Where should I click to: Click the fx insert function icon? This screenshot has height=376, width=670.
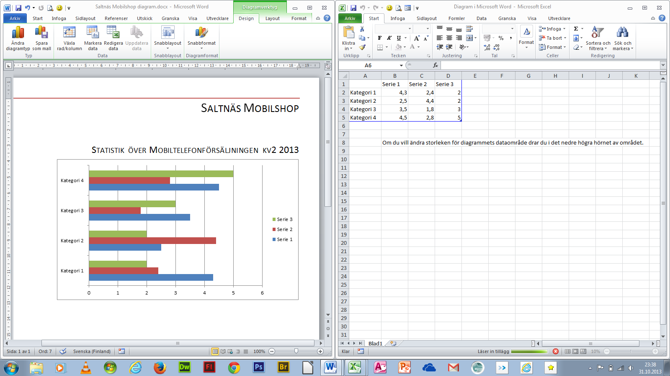click(435, 65)
